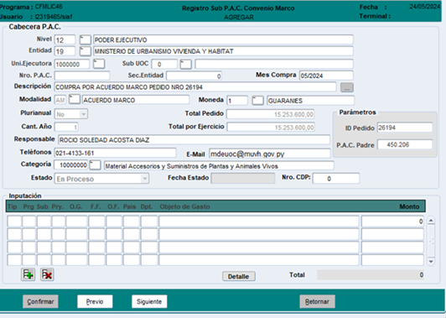
Task: Click the Moneda code field with 1
Action: point(237,101)
